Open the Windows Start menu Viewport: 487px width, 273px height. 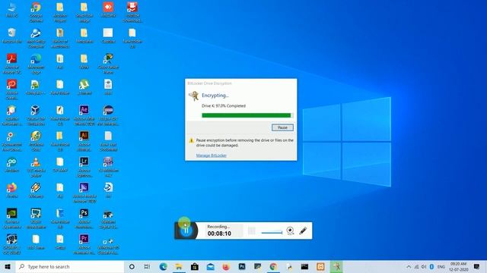(8, 266)
